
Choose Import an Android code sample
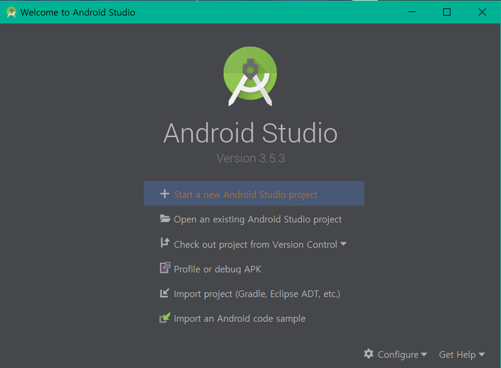[239, 319]
